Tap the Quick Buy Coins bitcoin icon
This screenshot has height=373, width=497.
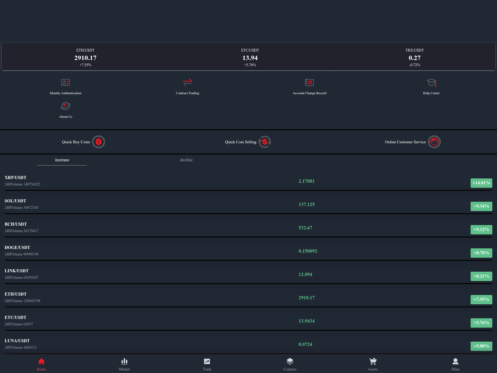click(x=98, y=142)
